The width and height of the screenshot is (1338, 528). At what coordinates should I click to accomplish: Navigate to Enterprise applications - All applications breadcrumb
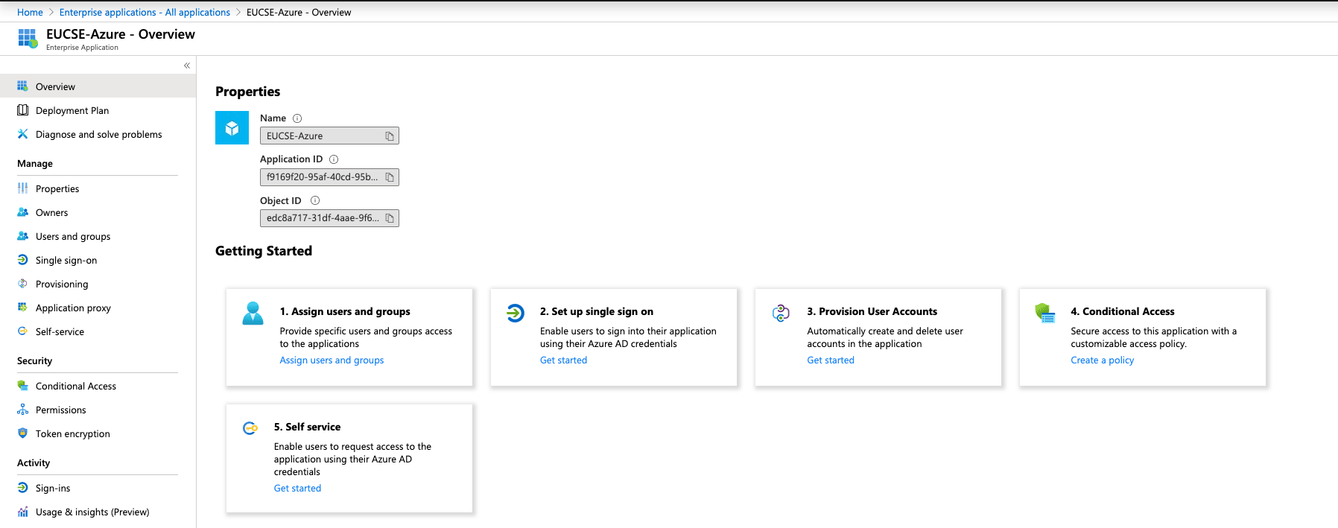click(145, 12)
